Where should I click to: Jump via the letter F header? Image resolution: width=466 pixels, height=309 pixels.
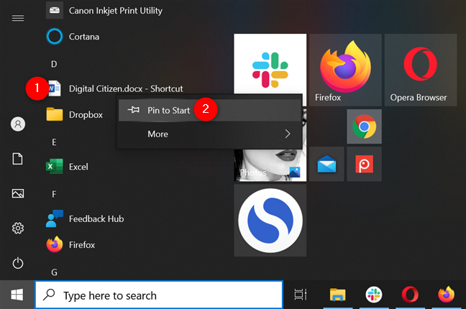coord(54,194)
